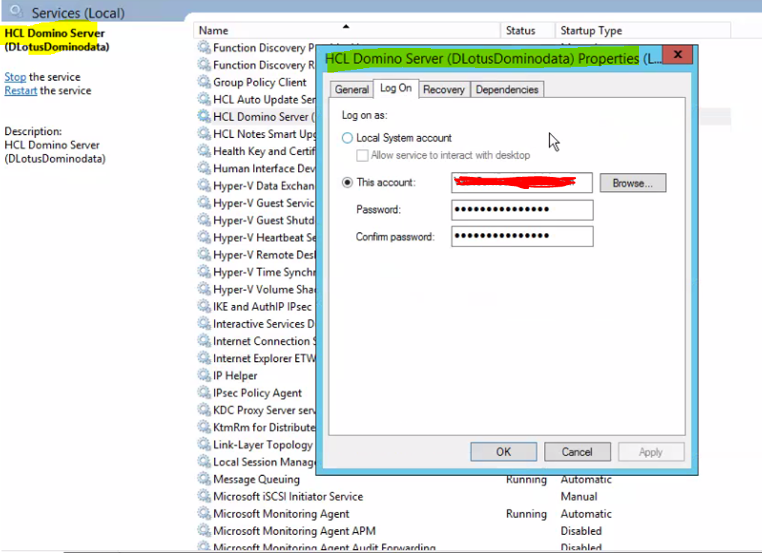Click the Hyper-V Data Exchange service icon
The image size is (762, 553).
203,185
